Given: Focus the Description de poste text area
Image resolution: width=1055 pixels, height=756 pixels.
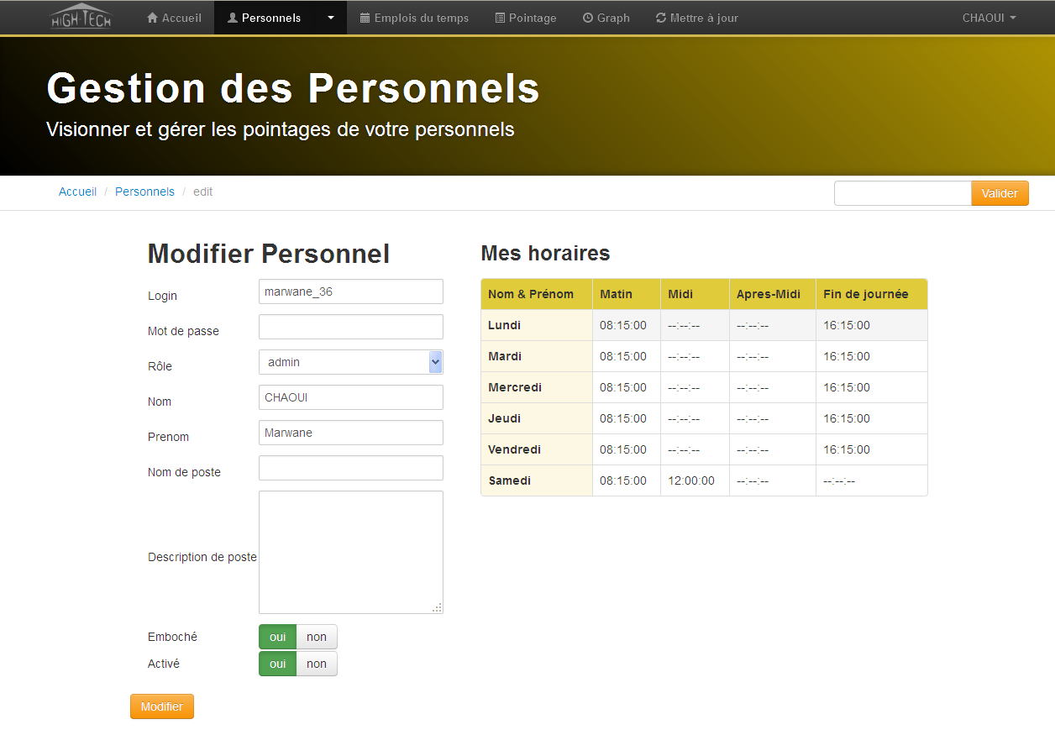Looking at the screenshot, I should 350,552.
